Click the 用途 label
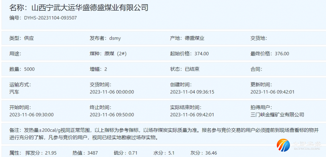This screenshot has height=157, width=326. 15,54
